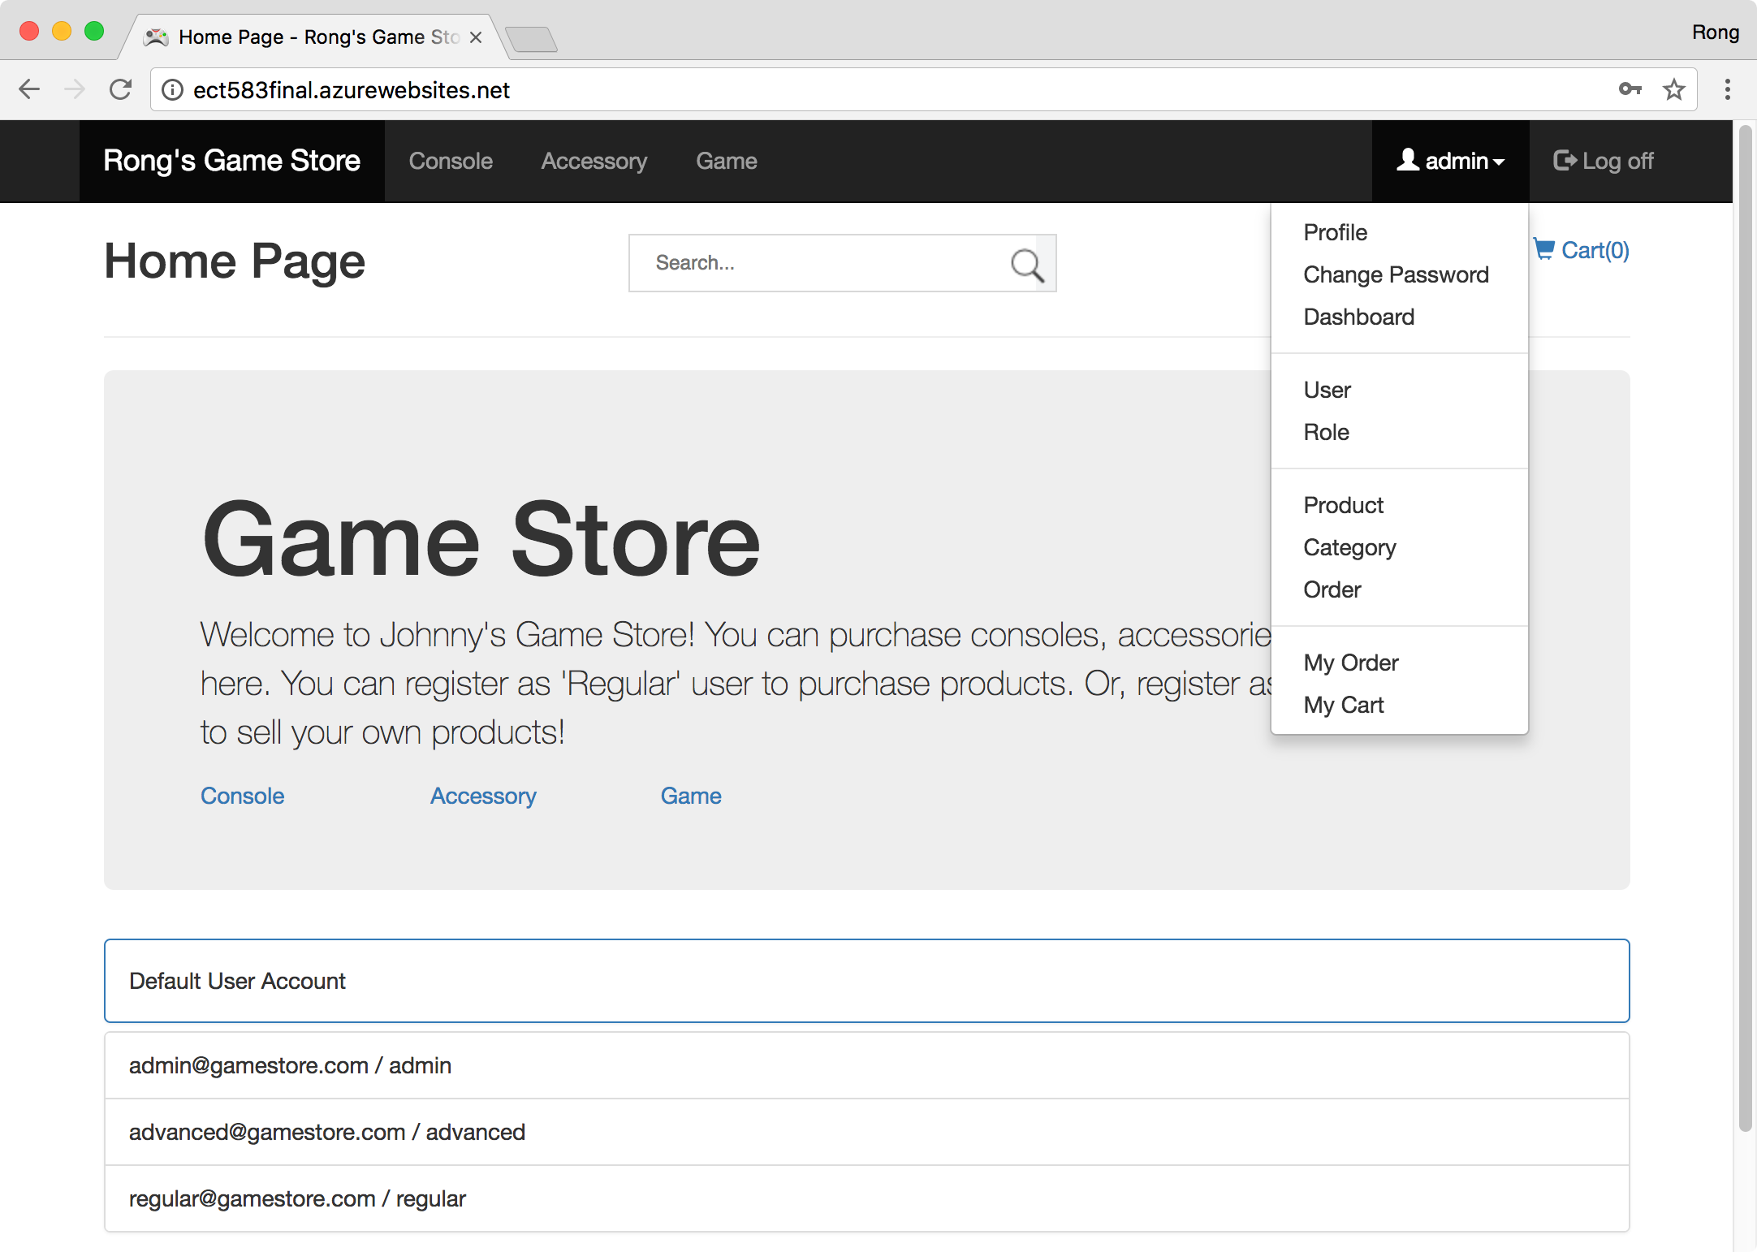
Task: Click the Rong profile name in Chrome
Action: point(1715,32)
